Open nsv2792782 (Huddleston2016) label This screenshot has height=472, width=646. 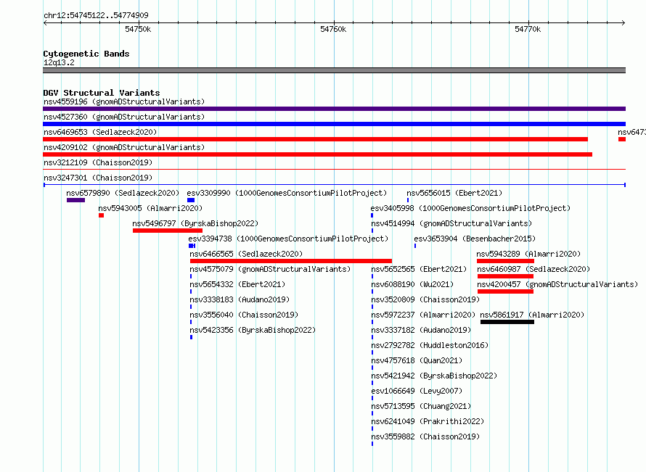click(430, 345)
